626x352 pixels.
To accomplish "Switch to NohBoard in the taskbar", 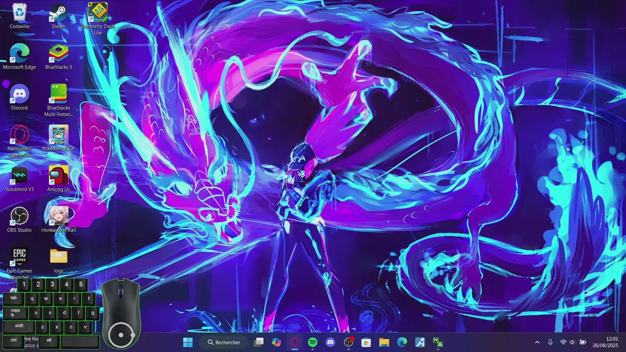I will click(x=438, y=342).
